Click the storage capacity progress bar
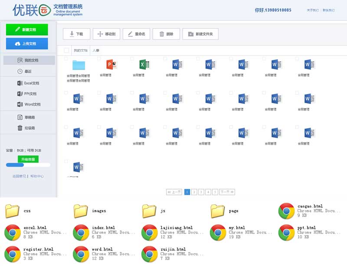Viewport: 347px width, 266px height. [28, 165]
